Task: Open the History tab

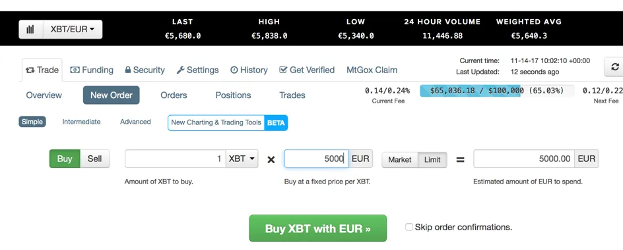Action: (x=249, y=70)
